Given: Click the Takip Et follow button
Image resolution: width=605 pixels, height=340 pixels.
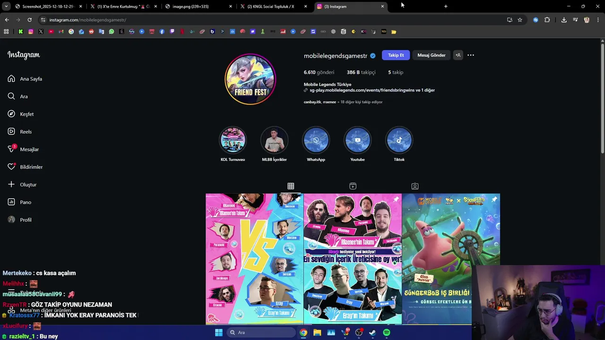Looking at the screenshot, I should pos(396,55).
